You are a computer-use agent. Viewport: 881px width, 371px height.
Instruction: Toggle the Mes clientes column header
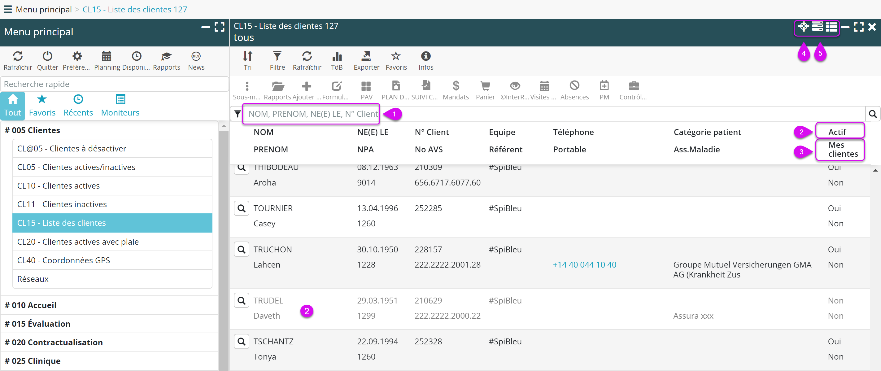(843, 150)
